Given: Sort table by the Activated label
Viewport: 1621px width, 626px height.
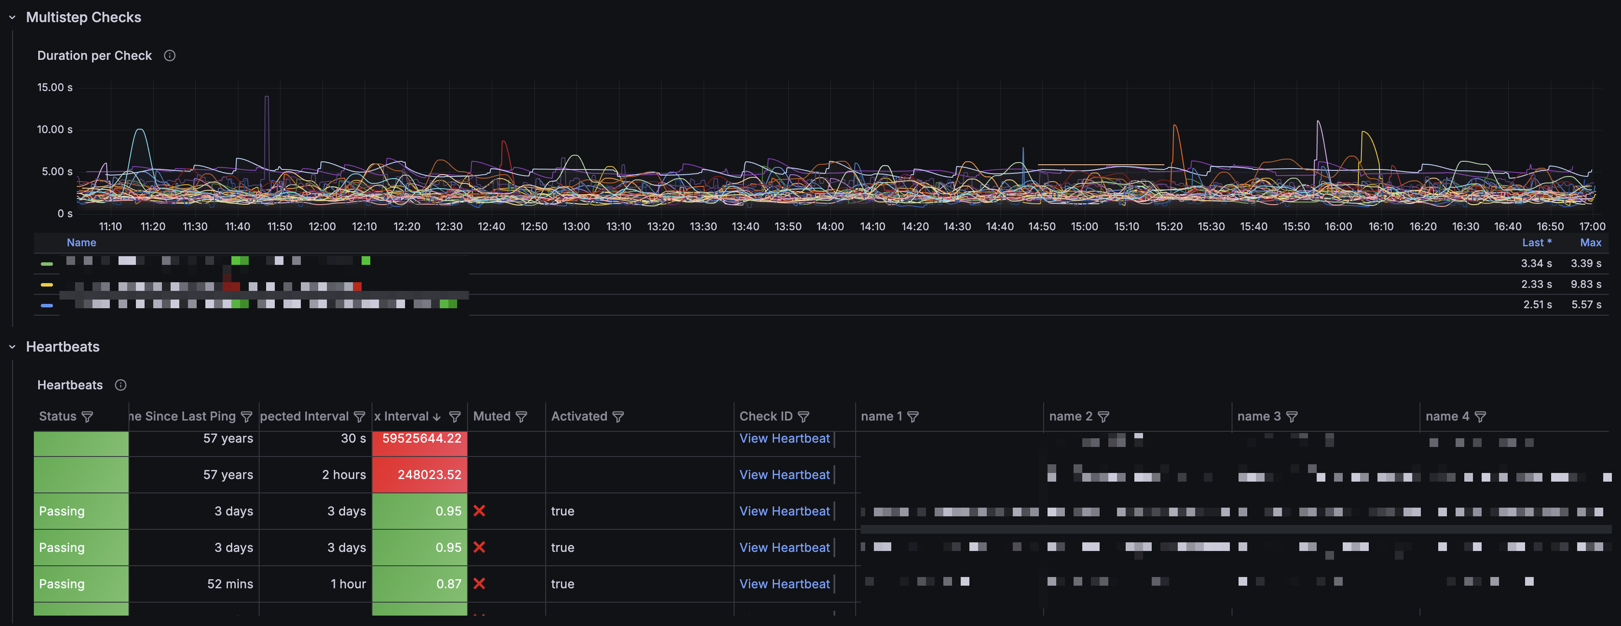Looking at the screenshot, I should [x=579, y=417].
